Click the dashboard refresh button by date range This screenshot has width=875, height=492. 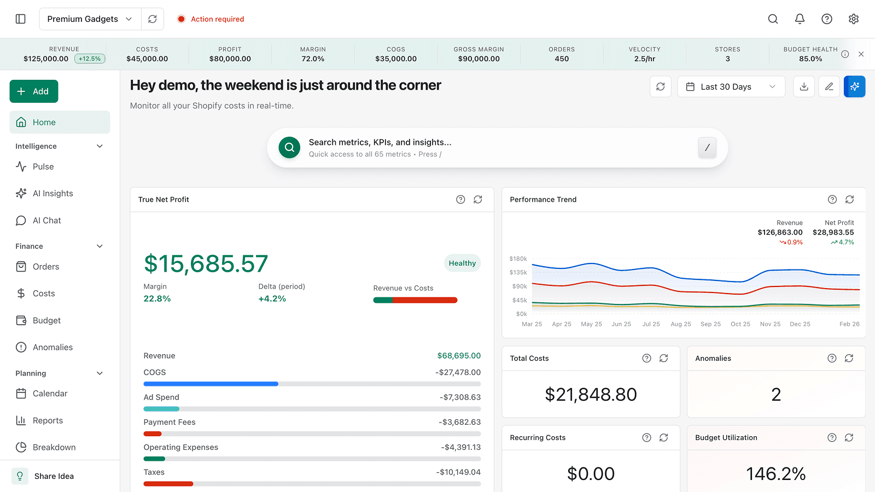click(661, 86)
